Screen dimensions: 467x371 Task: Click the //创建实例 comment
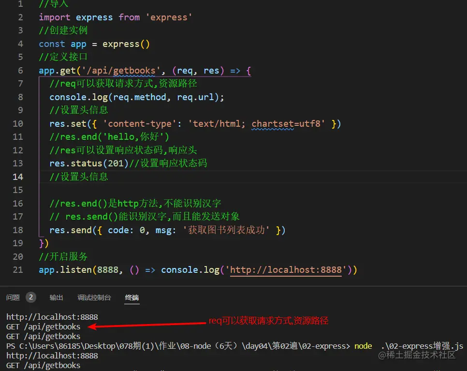coord(63,30)
